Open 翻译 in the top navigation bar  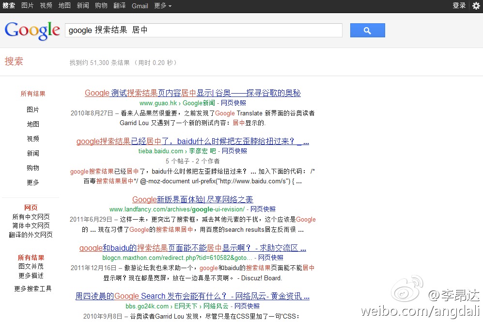120,5
